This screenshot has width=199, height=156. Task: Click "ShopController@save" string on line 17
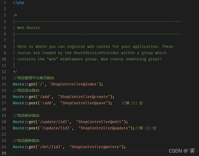pos(84,103)
